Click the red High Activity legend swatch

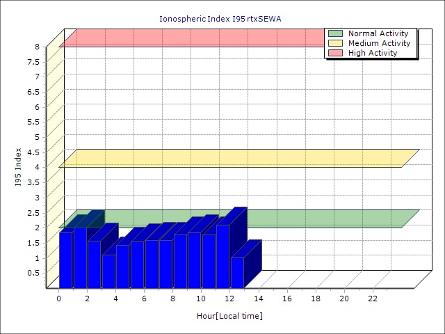point(335,53)
